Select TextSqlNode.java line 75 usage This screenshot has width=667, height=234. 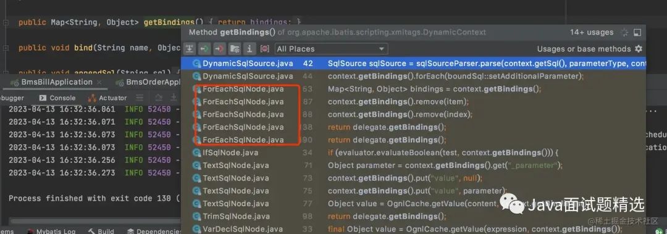pos(413,191)
